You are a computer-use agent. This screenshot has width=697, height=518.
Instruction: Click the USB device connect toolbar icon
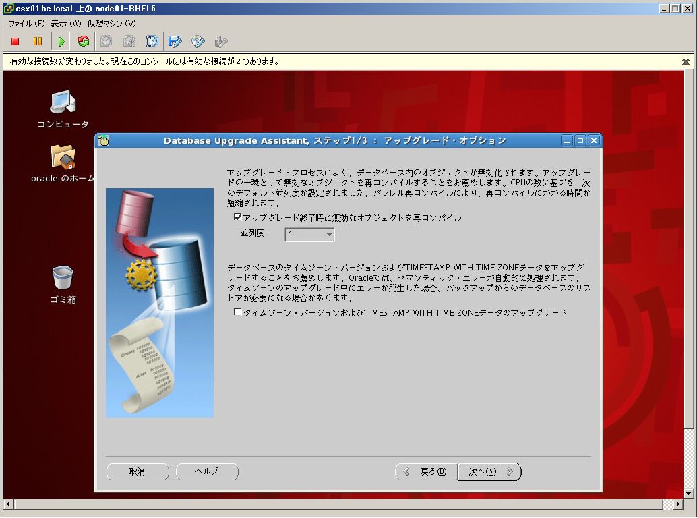coord(221,41)
